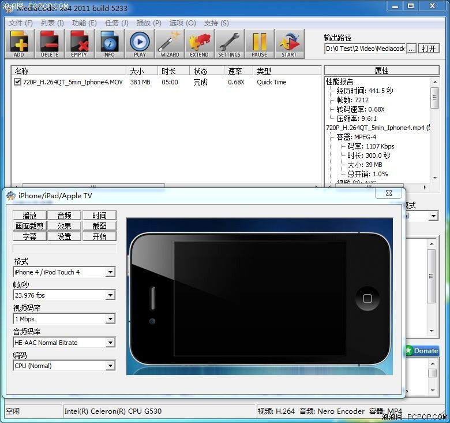The height and width of the screenshot is (423, 450).
Task: Select the 性能报告 tree node
Action: point(339,81)
